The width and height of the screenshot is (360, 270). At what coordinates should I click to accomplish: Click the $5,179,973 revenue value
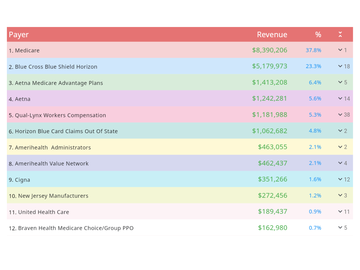click(x=270, y=66)
